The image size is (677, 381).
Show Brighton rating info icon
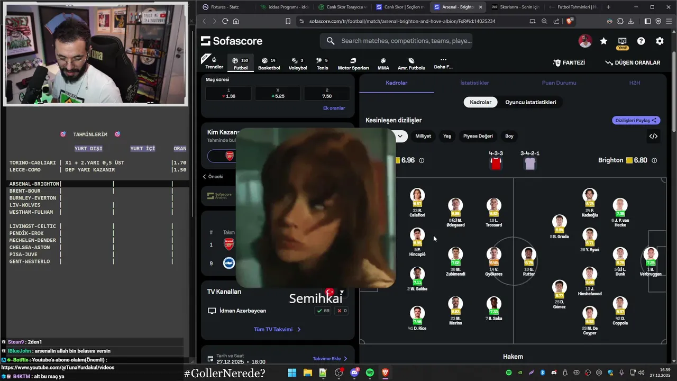654,160
